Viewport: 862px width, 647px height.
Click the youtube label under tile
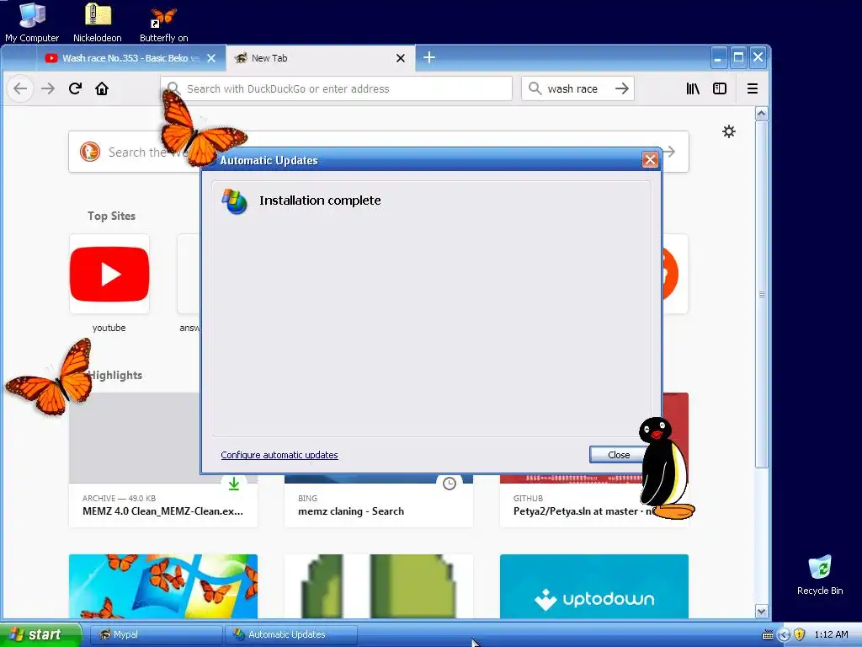[x=109, y=328]
